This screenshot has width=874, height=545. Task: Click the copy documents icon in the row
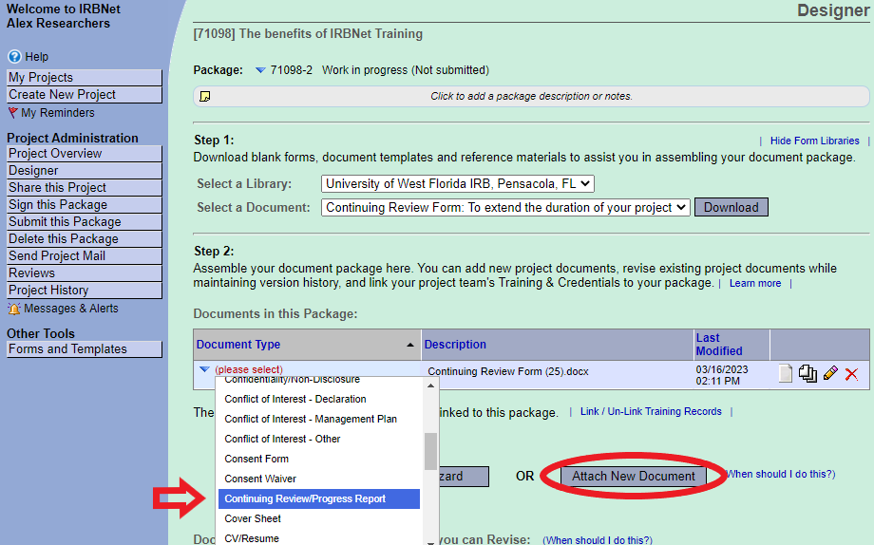(807, 373)
